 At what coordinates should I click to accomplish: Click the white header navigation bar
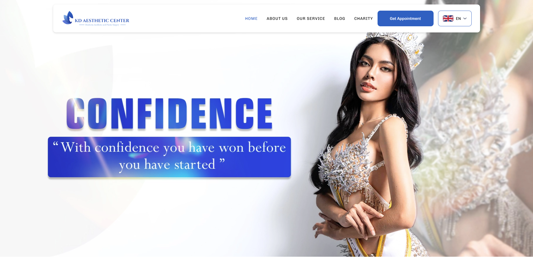click(x=266, y=18)
